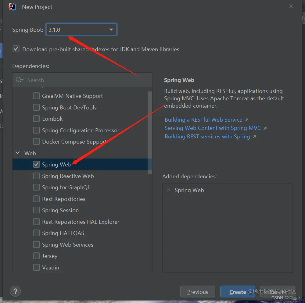Check Spring Web Services checkbox
Image resolution: width=305 pixels, height=303 pixels.
(36, 244)
